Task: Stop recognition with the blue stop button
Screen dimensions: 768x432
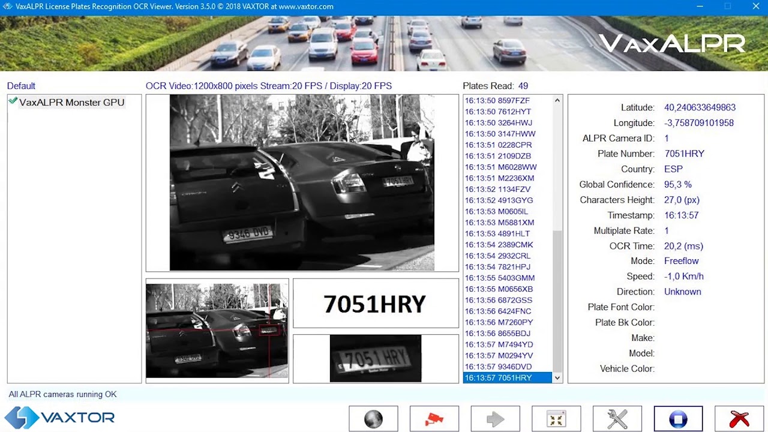Action: coord(678,419)
